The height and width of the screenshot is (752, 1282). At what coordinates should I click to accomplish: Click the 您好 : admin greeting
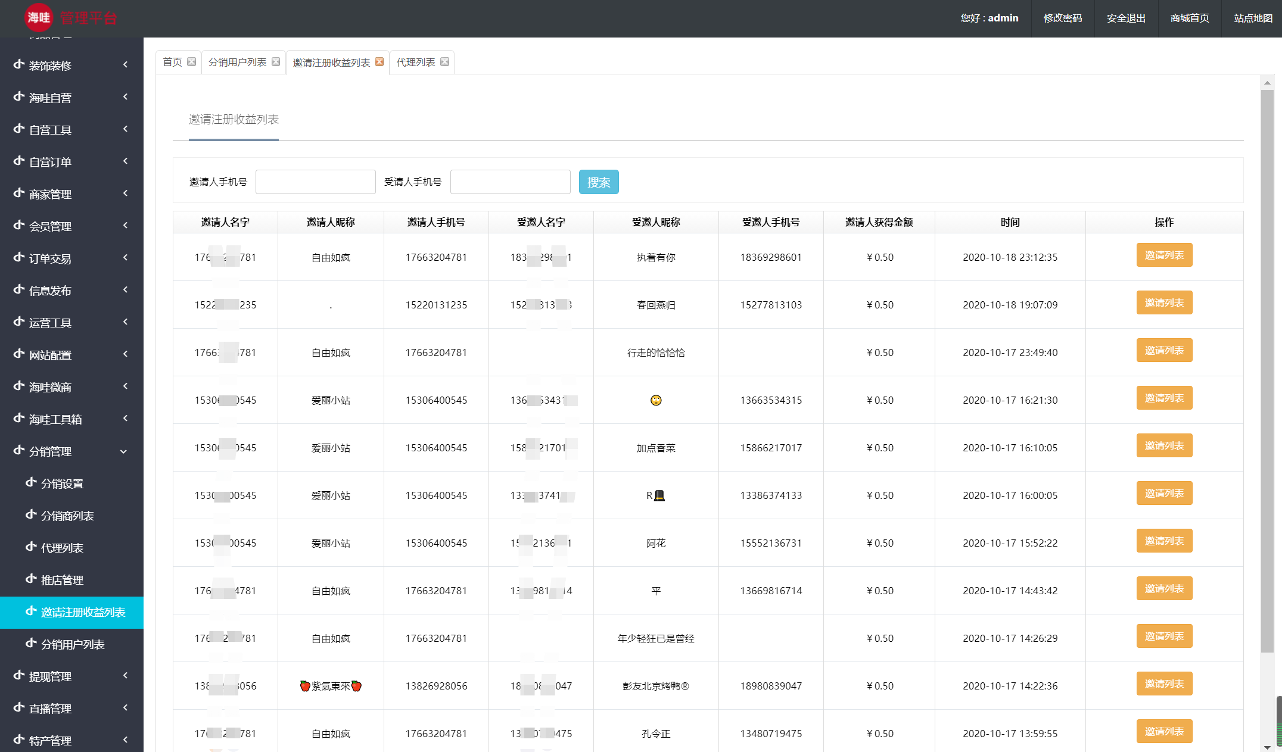tap(989, 18)
